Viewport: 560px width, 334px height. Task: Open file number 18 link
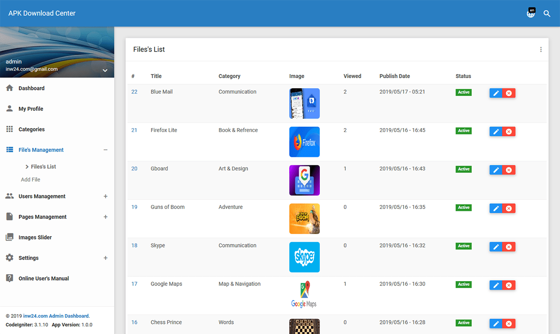[134, 246]
